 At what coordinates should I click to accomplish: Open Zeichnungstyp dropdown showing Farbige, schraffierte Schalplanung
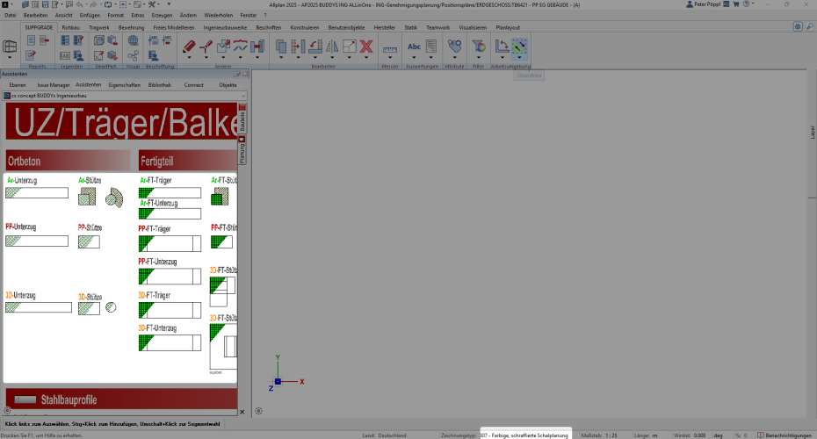pos(525,435)
